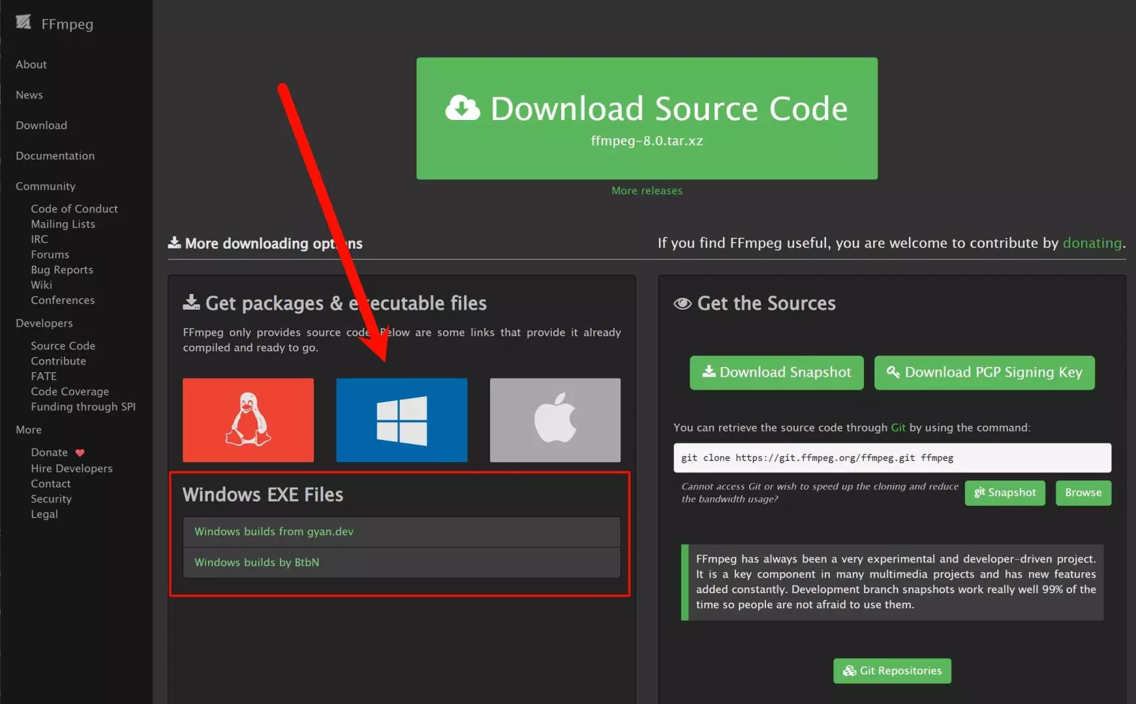Screen dimensions: 1136x704
Task: Open the Community sidebar item
Action: click(x=46, y=186)
